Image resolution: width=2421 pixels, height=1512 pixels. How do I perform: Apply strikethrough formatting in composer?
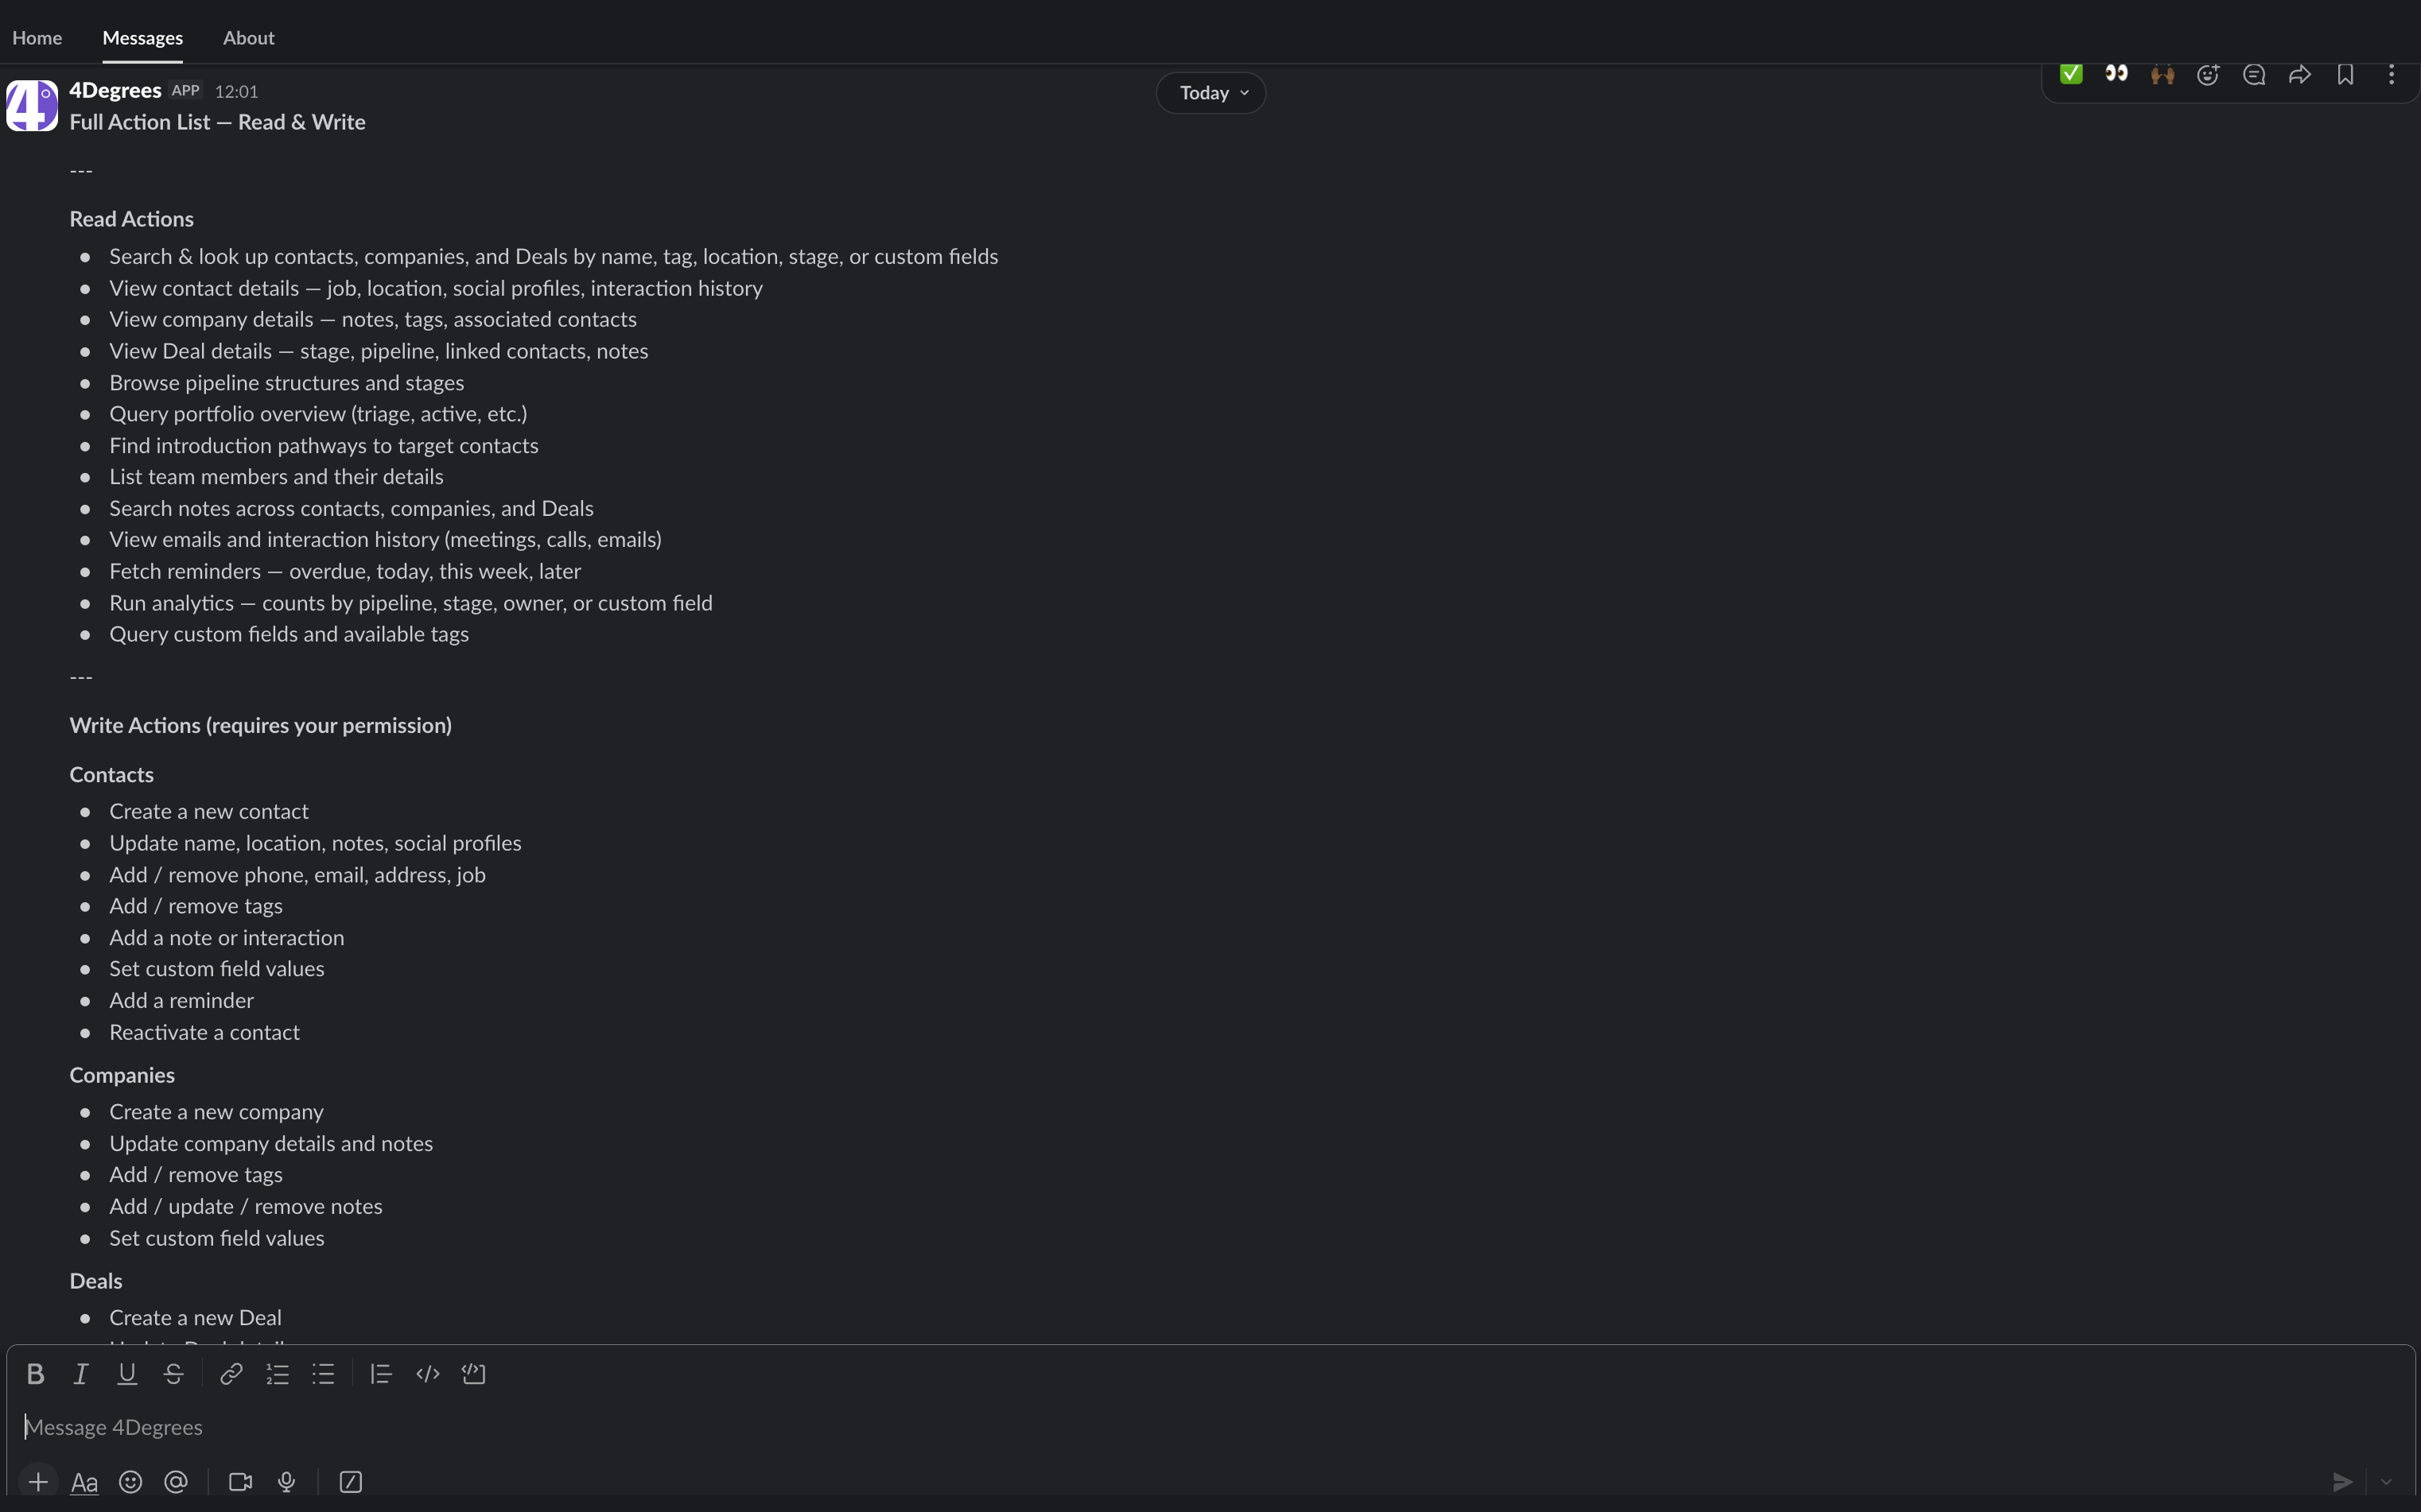tap(173, 1374)
